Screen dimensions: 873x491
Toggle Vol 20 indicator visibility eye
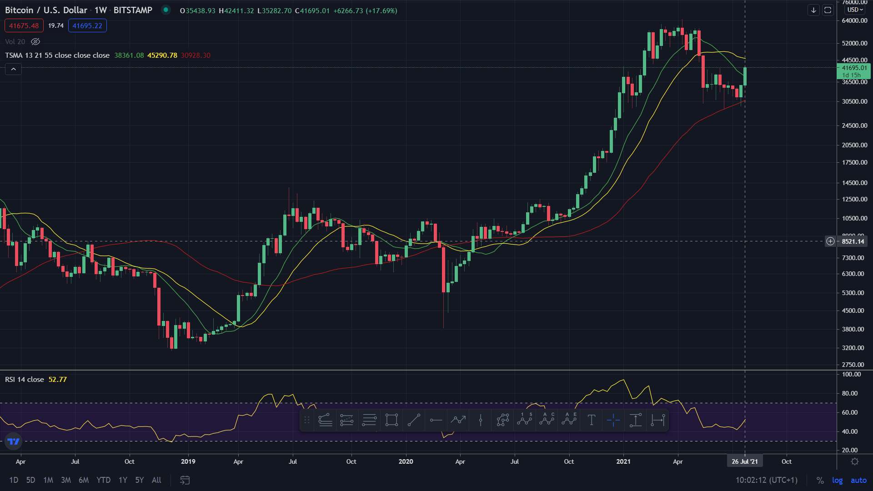[35, 41]
